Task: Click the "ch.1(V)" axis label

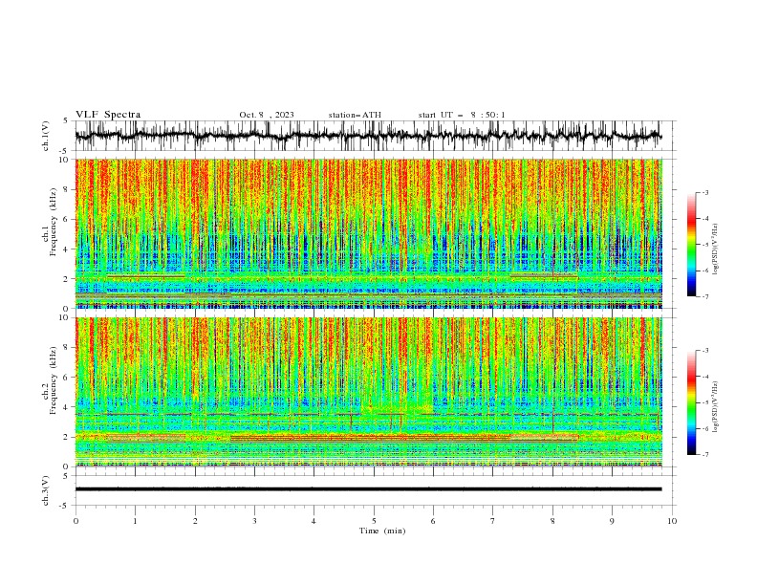Action: 46,136
